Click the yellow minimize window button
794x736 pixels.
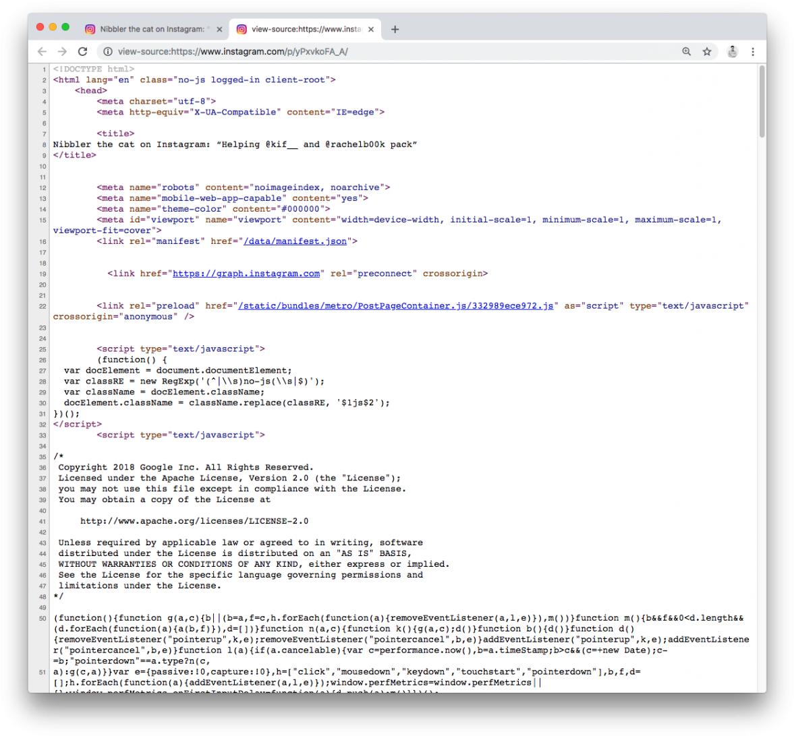coord(53,27)
